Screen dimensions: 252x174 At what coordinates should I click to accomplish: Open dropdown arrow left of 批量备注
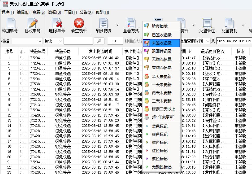[x=194, y=25]
